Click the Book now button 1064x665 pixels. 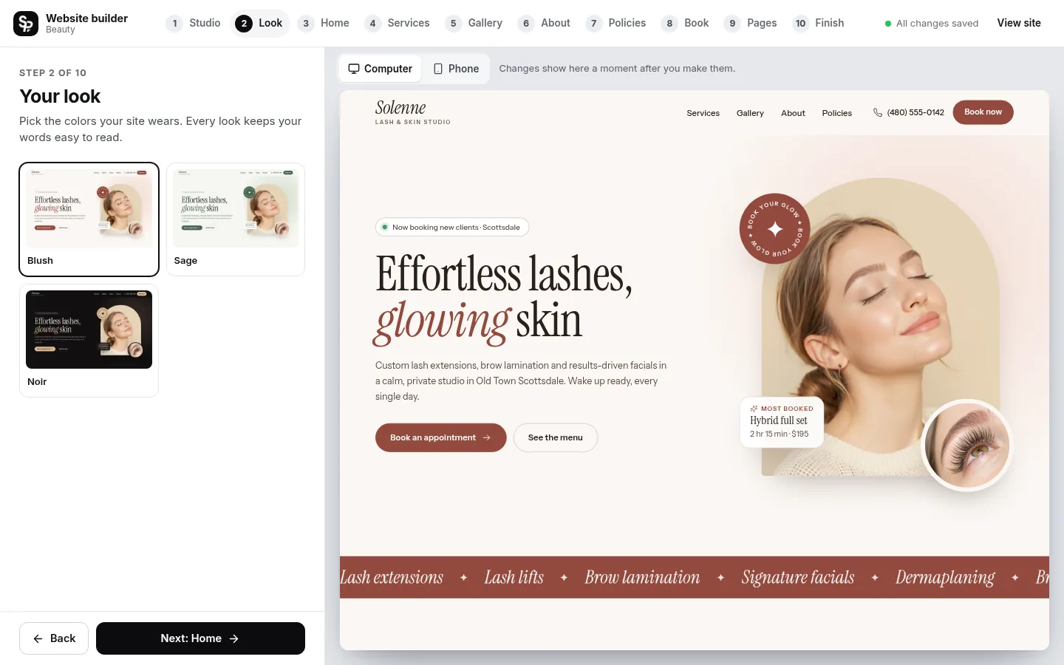(x=983, y=112)
